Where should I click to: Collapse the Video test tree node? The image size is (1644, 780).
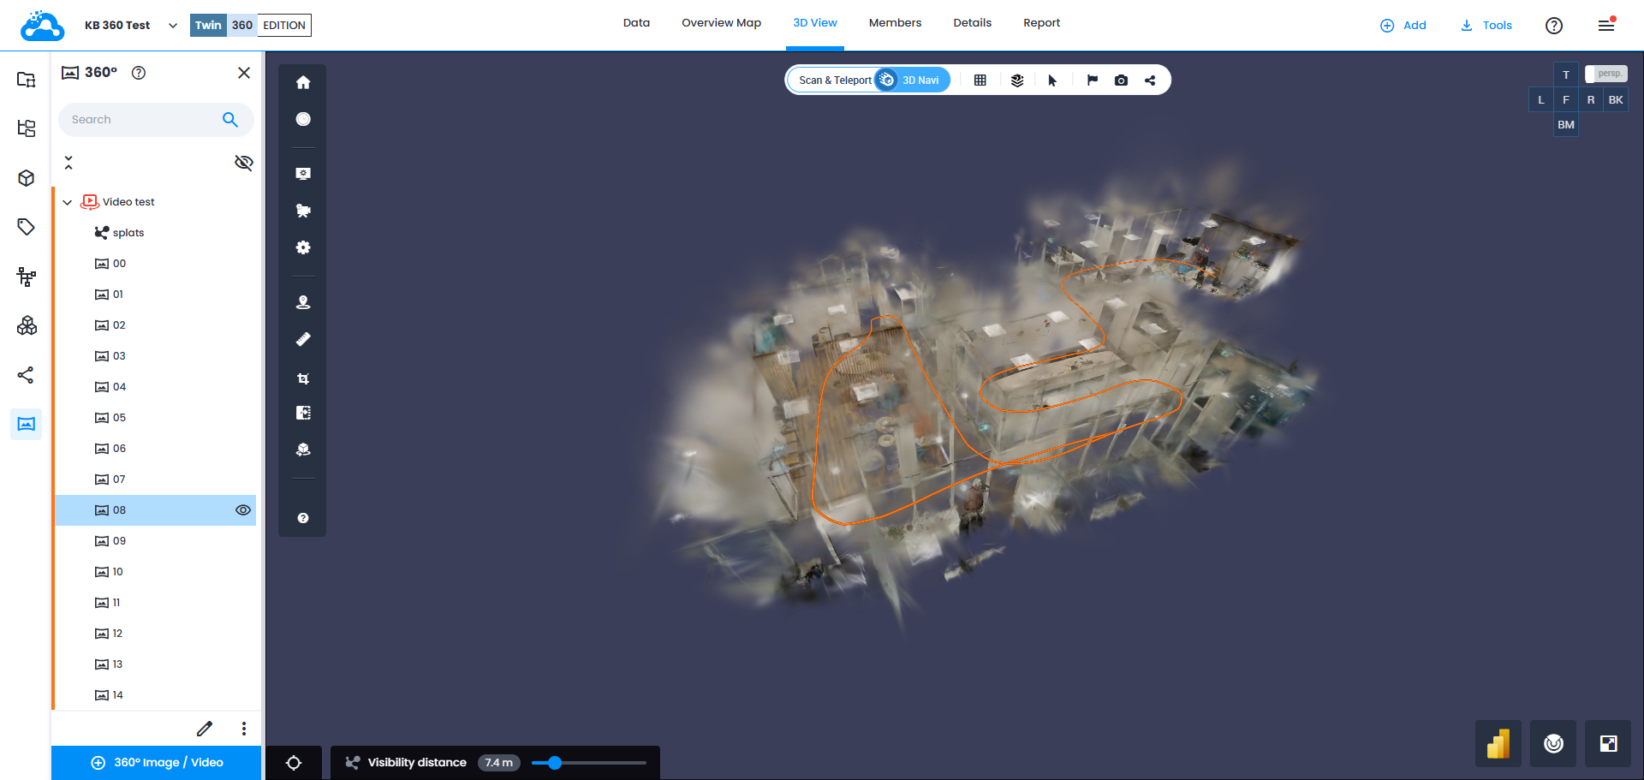point(68,203)
